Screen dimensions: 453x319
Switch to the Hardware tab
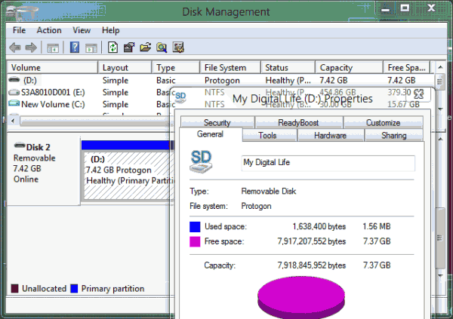330,135
